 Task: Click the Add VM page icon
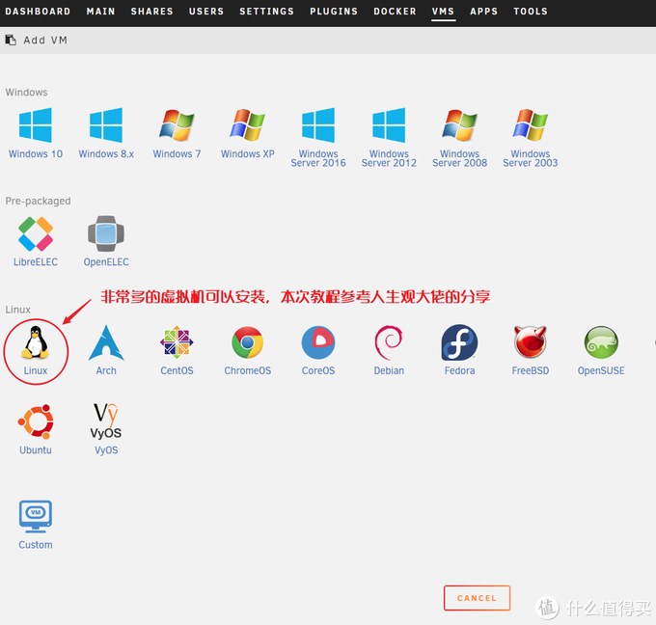(11, 41)
